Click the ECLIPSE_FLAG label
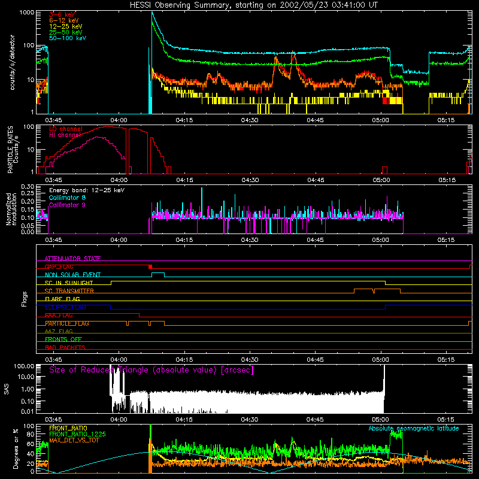This screenshot has width=479, height=479. 65,307
